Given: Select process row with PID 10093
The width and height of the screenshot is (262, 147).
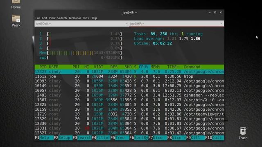Looking at the screenshot, I should 129,81.
